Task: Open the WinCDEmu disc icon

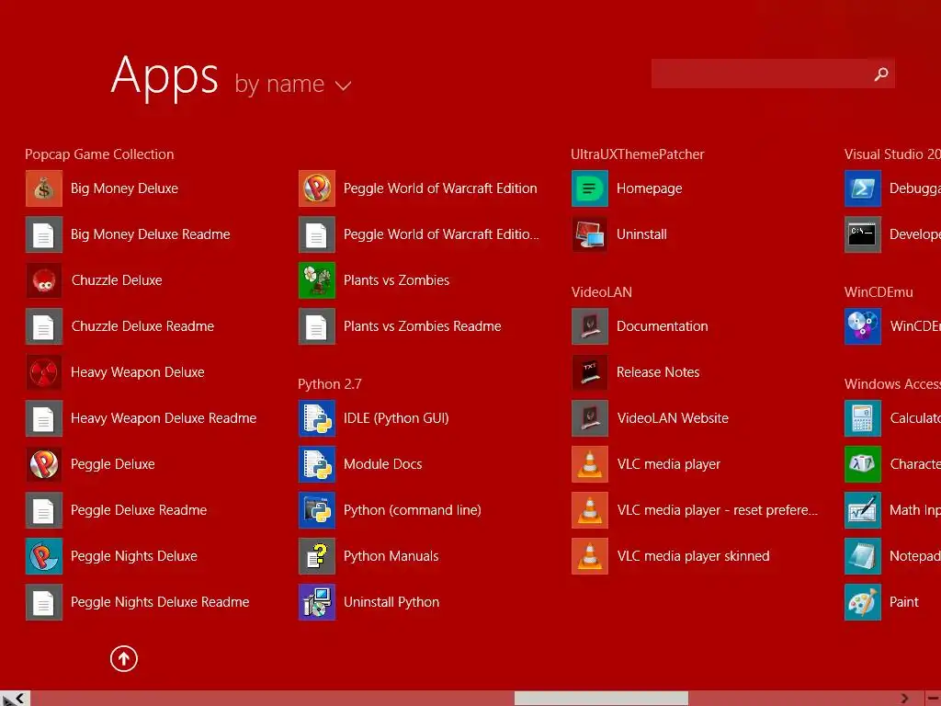Action: tap(863, 326)
